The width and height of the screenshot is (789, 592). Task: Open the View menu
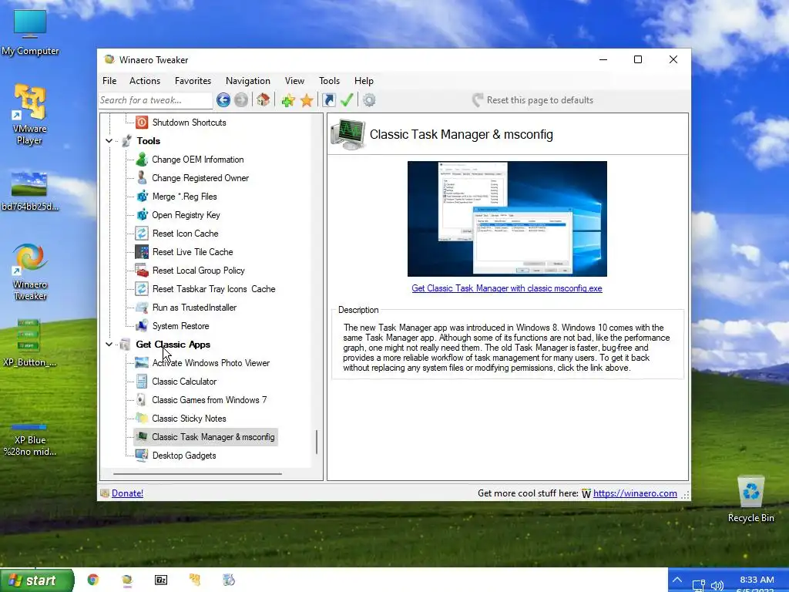coord(294,80)
